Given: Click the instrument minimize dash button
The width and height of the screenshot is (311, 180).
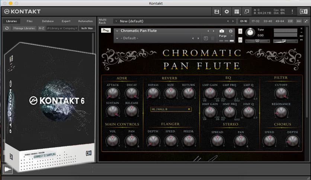Looking at the screenshot, I should tap(301, 32).
